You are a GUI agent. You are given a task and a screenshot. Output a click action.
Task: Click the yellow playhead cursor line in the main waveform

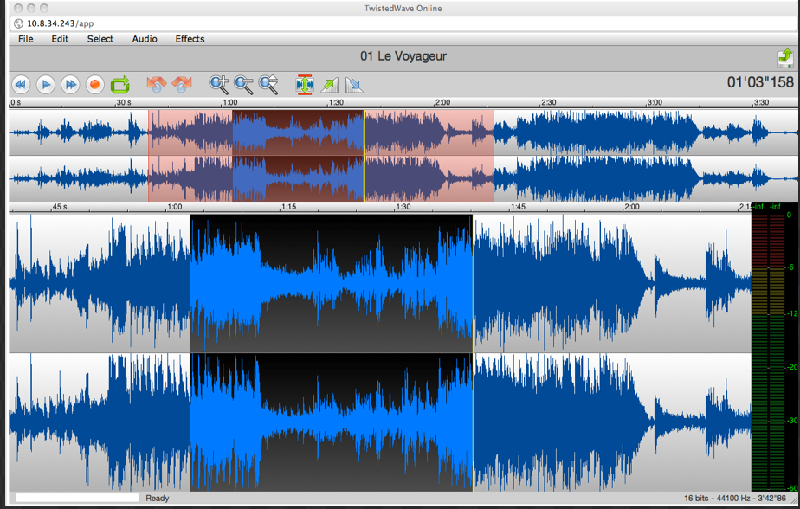pos(473,352)
